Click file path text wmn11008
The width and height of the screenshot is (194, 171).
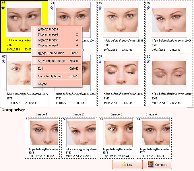click(75, 94)
